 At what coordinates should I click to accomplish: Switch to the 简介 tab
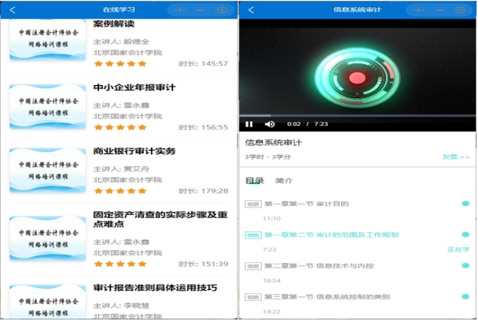click(284, 181)
